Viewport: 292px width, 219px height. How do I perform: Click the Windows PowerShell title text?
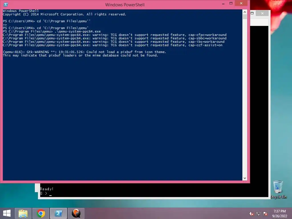tap(125, 5)
